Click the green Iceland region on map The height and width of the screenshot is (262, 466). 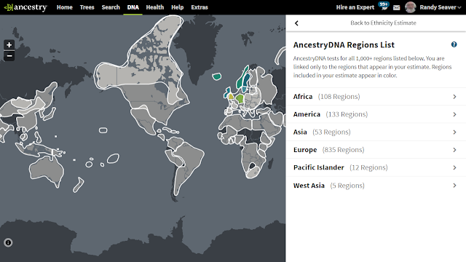(217, 76)
